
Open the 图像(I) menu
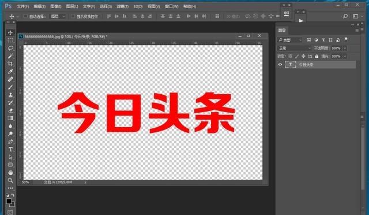pyautogui.click(x=56, y=6)
